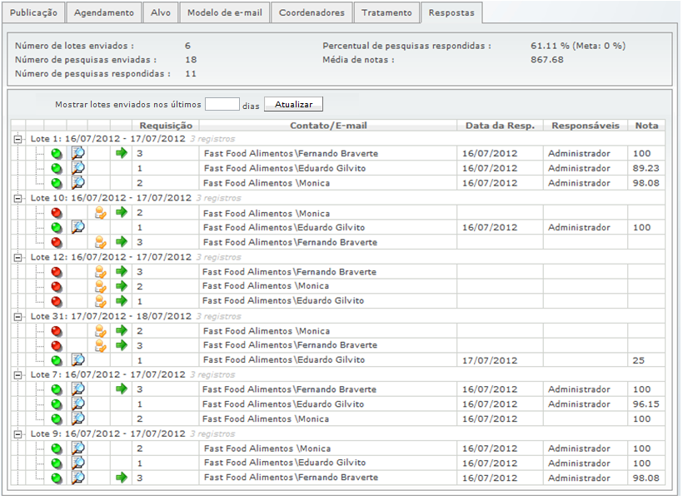The height and width of the screenshot is (500, 683).
Task: Click red status ball for Monica in Lote 12
Action: (x=57, y=286)
